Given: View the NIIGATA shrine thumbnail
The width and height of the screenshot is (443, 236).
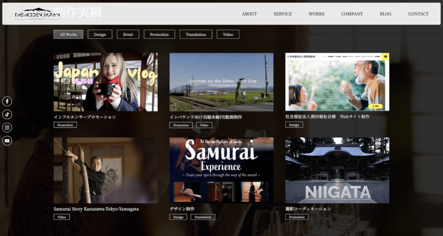Looking at the screenshot, I should [x=337, y=170].
